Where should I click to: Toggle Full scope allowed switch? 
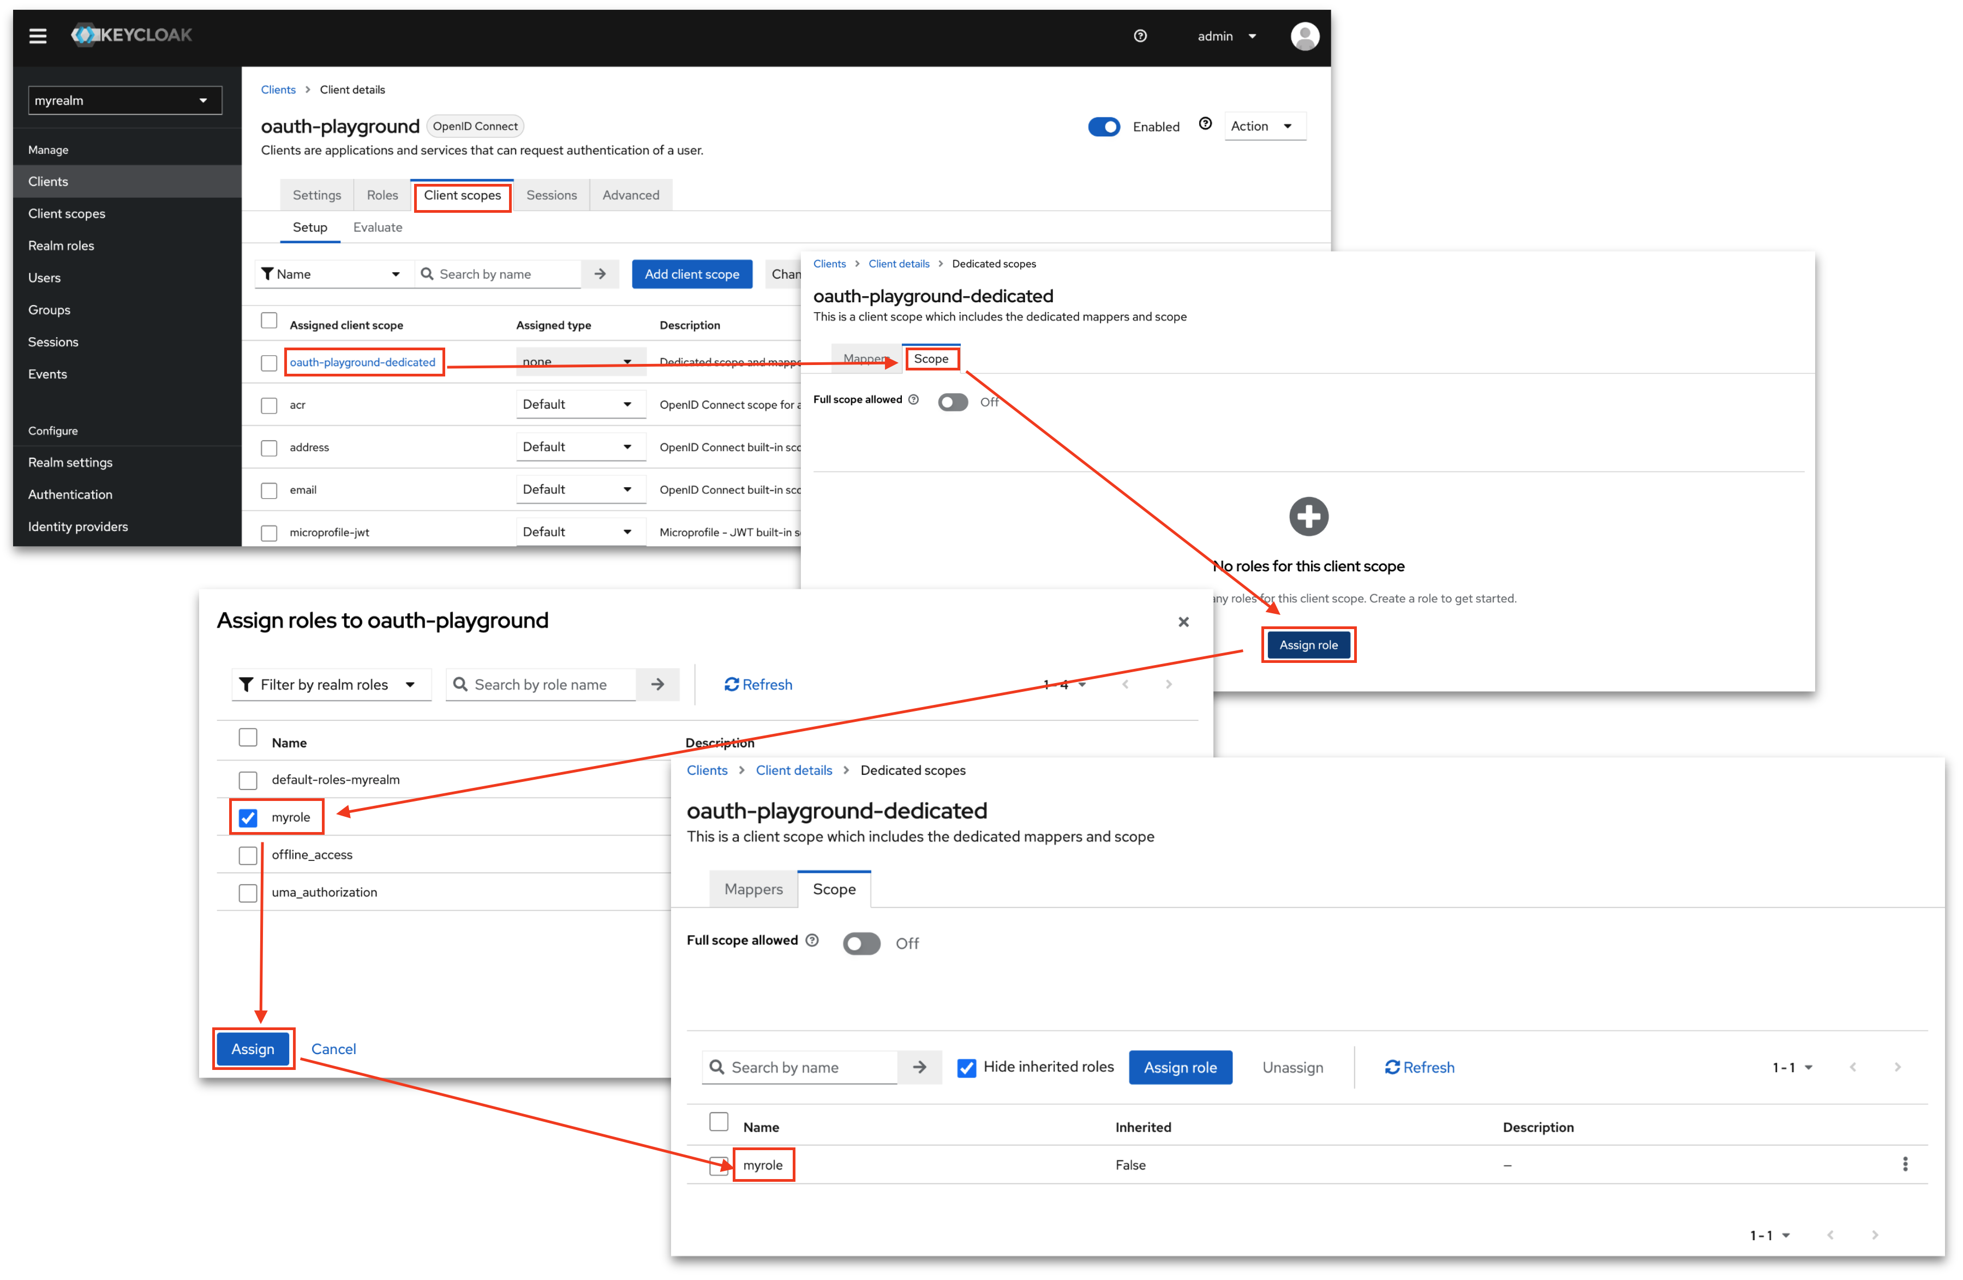pyautogui.click(x=861, y=943)
